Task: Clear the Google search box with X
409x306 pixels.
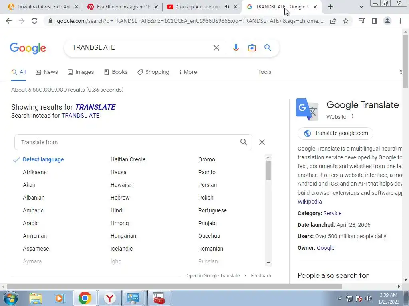Action: tap(216, 48)
